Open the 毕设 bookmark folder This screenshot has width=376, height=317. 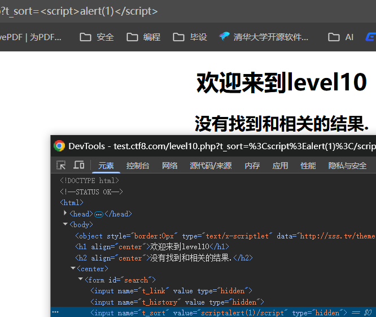190,37
